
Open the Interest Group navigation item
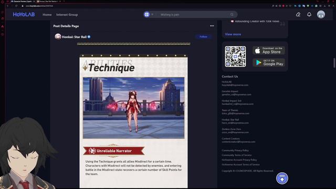coord(67,15)
